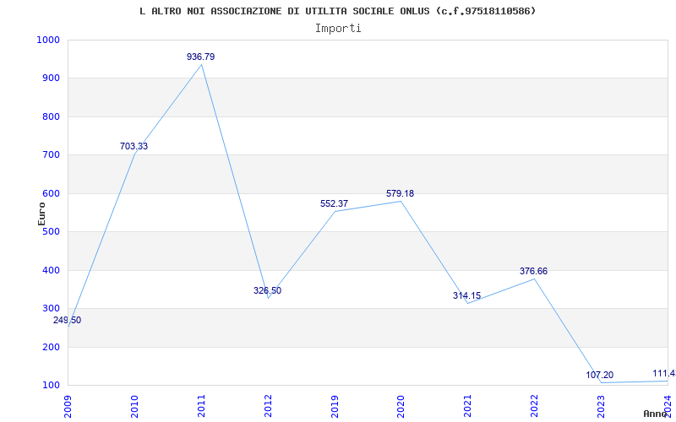Image resolution: width=676 pixels, height=422 pixels.
Task: Click the y-axis tick label 900
Action: [x=51, y=78]
